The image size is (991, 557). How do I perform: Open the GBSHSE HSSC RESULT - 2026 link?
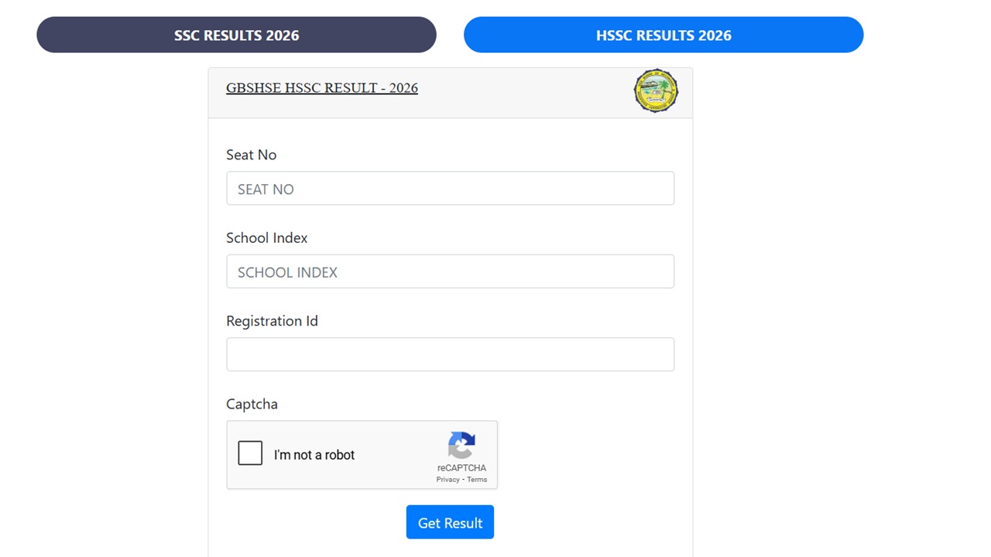point(321,87)
